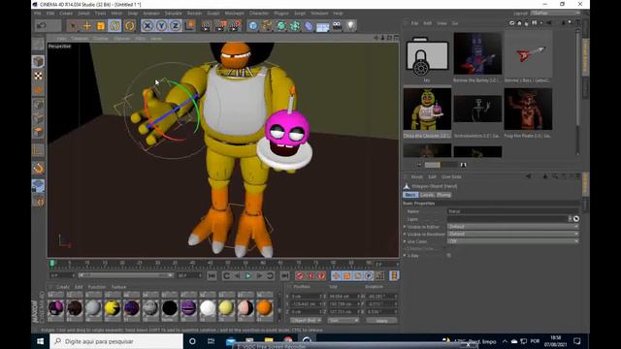This screenshot has height=349, width=621.
Task: Open the Character menu
Action: pyautogui.click(x=259, y=14)
